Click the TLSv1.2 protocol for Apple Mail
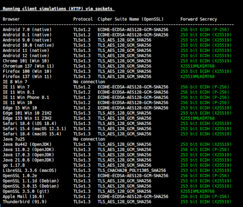Image resolution: width=243 pixels, height=207 pixels. [x=82, y=197]
